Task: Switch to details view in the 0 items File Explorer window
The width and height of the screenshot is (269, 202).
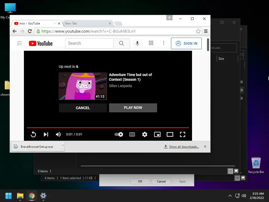Action: click(x=230, y=171)
